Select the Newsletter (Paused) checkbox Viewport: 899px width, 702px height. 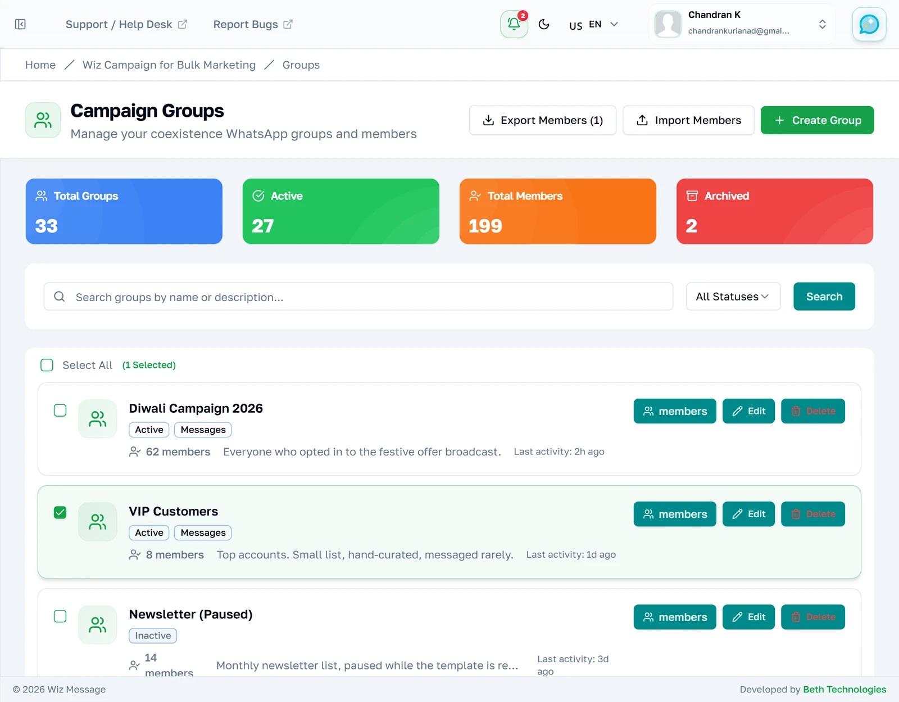(60, 616)
